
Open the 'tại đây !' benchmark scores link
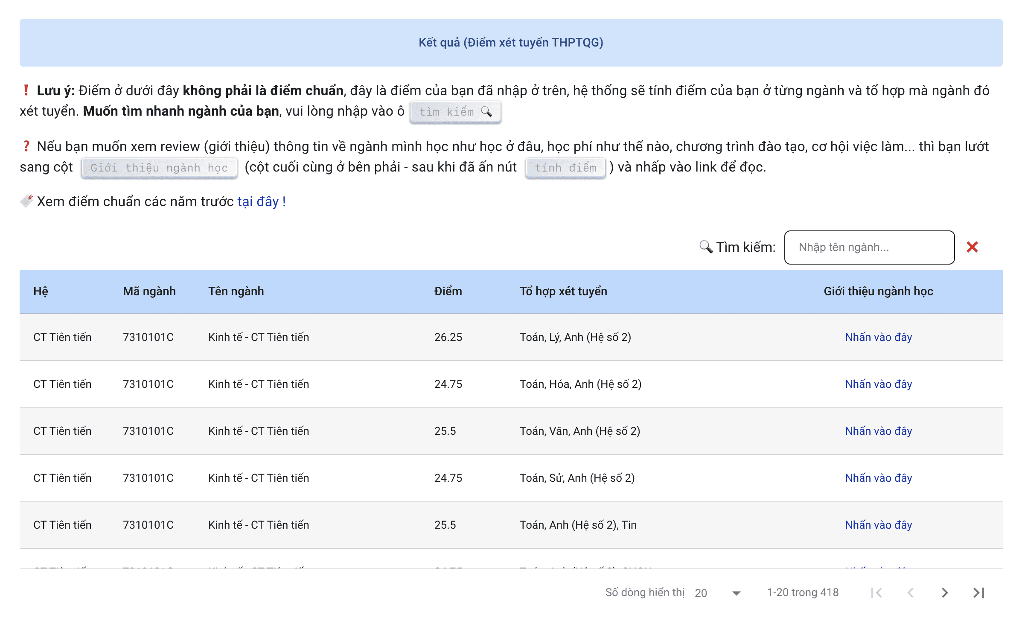pyautogui.click(x=262, y=201)
